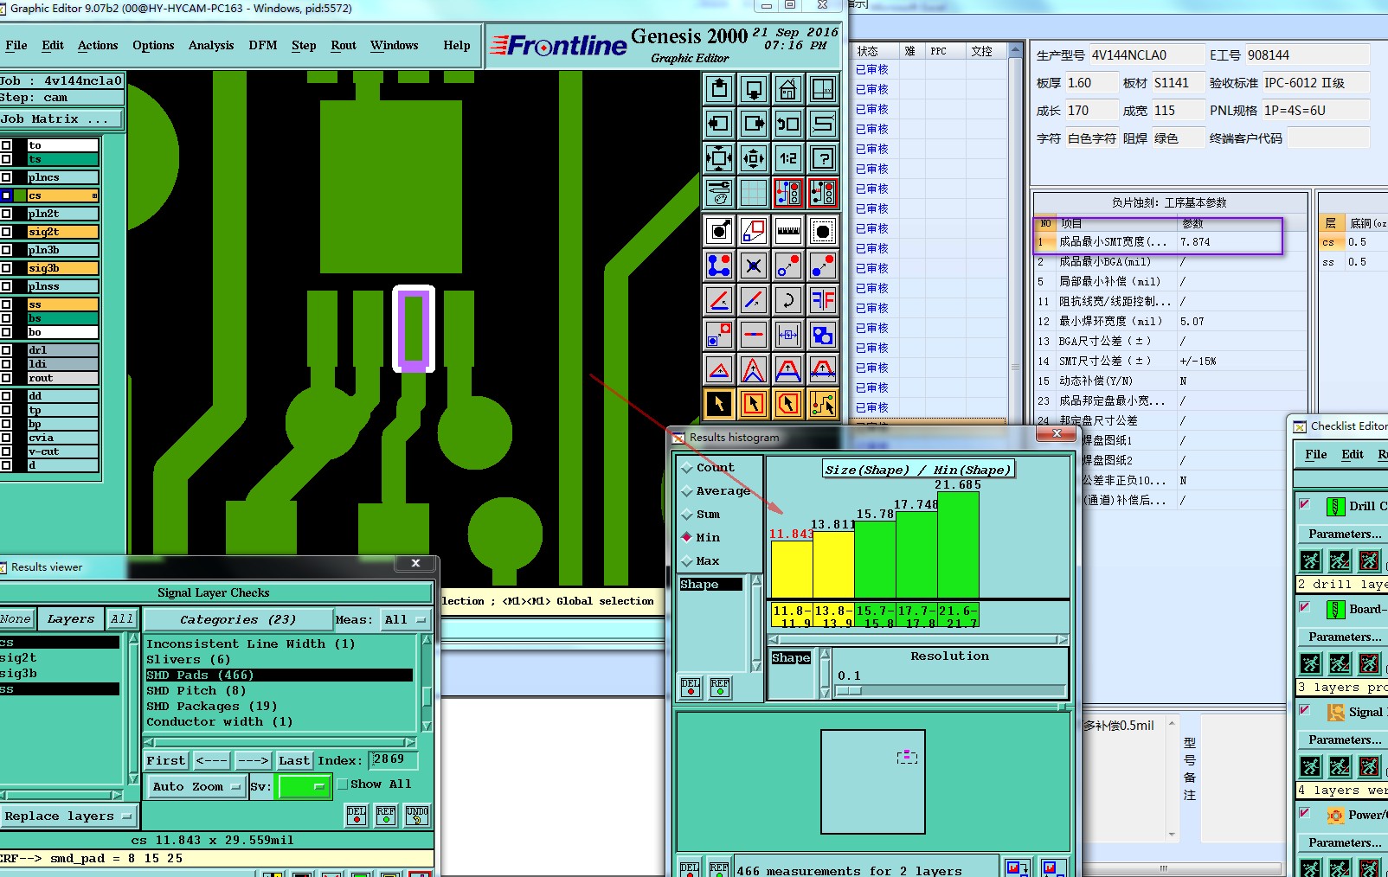Select the Average radio option in histogram
Screen dimensions: 1388x877
tap(687, 491)
